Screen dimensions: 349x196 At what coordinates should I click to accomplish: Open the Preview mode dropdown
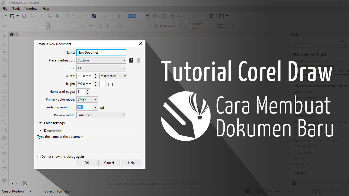click(101, 115)
